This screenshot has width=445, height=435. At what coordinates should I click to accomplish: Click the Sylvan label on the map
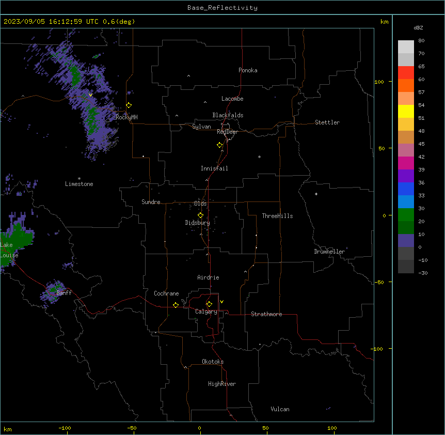tap(201, 127)
